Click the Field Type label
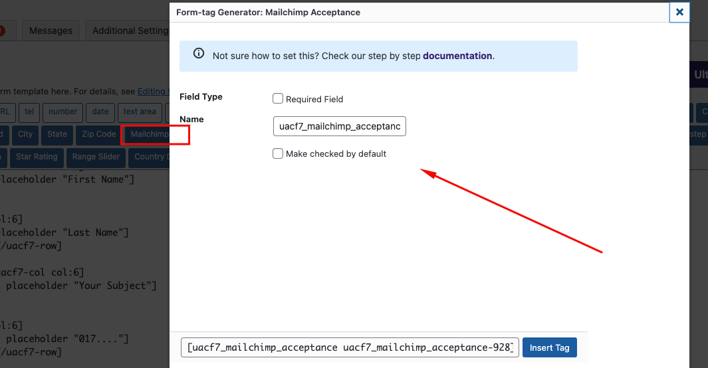This screenshot has height=368, width=708. pyautogui.click(x=201, y=96)
